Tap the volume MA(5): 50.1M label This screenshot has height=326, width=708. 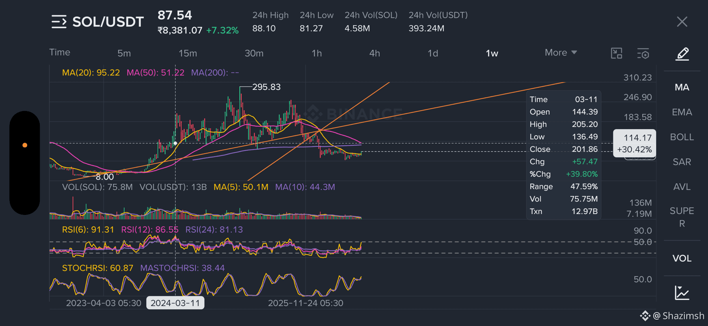(x=241, y=187)
